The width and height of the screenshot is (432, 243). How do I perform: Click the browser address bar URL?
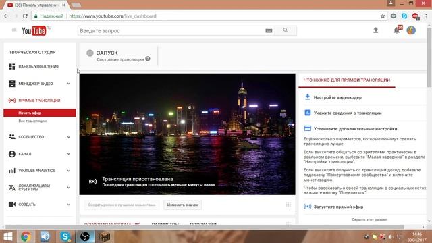(x=113, y=16)
